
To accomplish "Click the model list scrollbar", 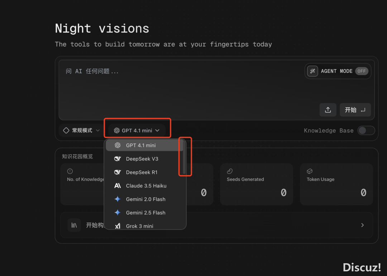I will click(184, 157).
